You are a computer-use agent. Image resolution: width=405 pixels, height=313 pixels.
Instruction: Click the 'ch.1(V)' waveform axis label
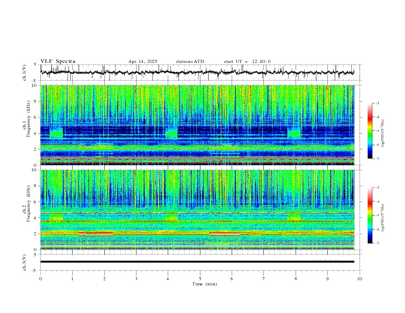[25, 73]
